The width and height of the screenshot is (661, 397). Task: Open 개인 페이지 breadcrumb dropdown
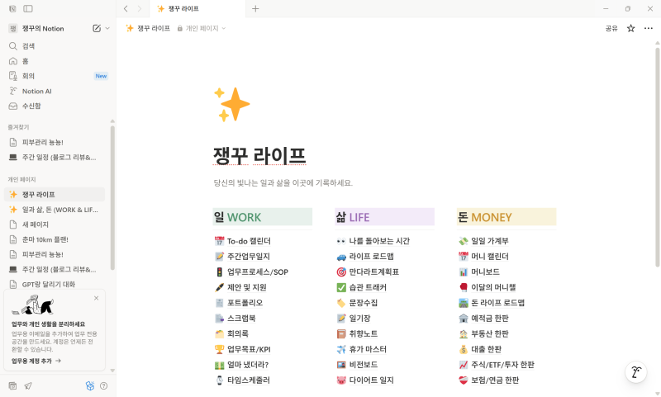click(202, 28)
